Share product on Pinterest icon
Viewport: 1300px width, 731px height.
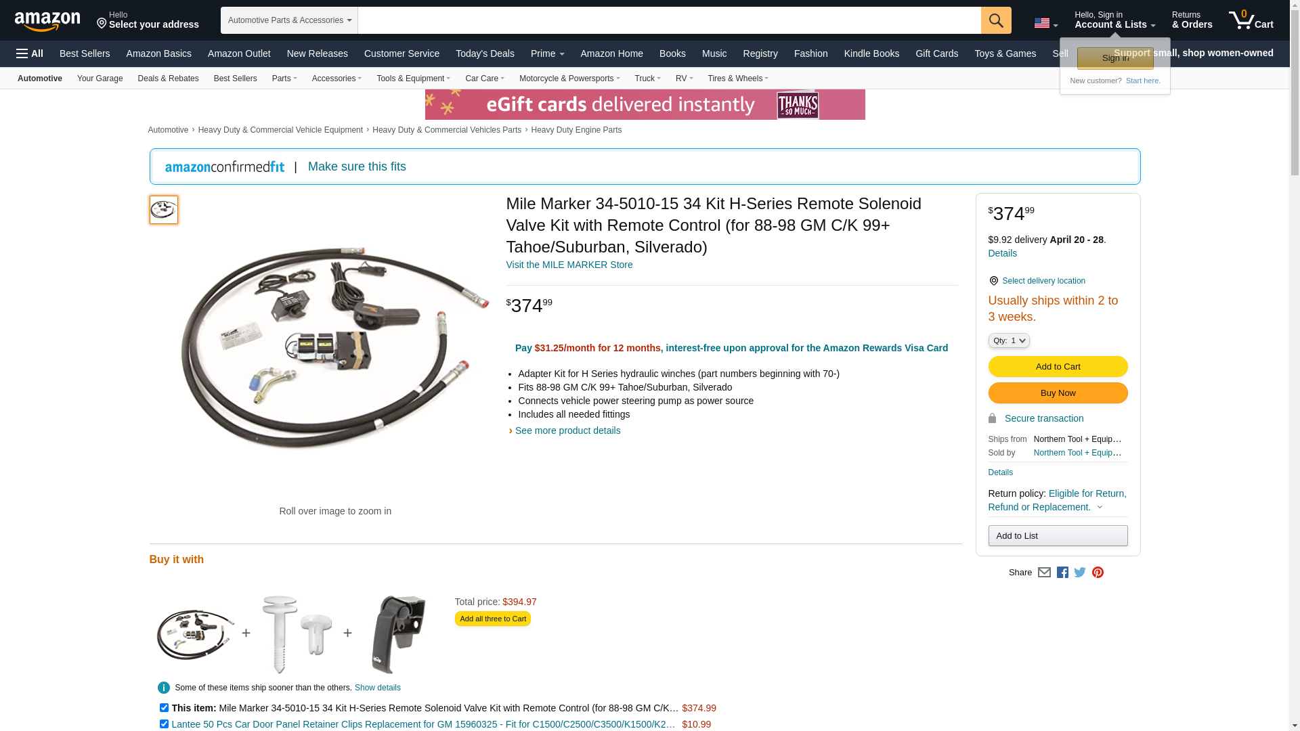1098,573
